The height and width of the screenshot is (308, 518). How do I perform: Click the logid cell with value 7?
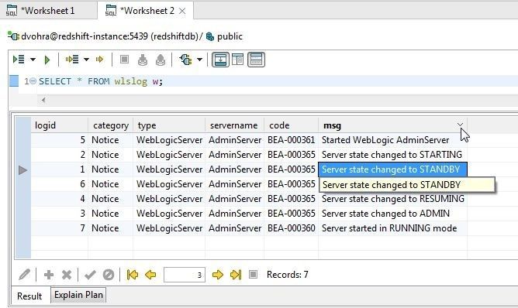[x=60, y=228]
